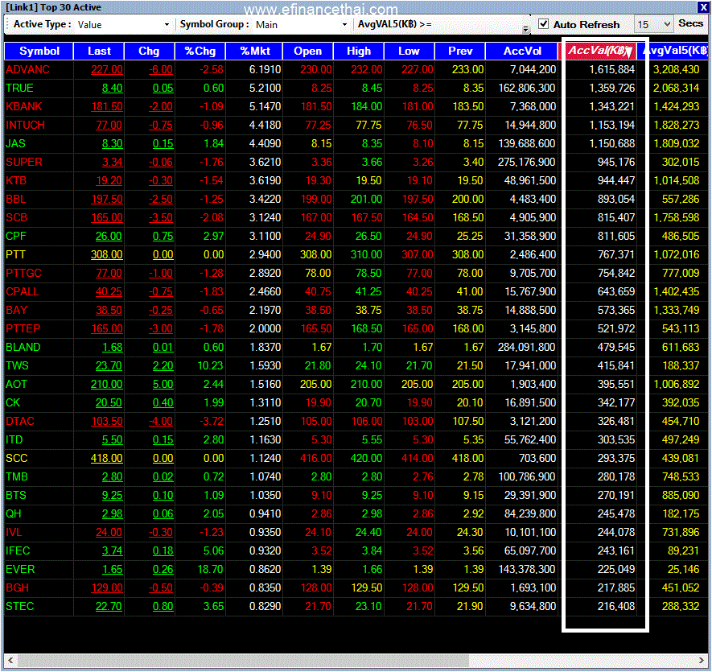The height and width of the screenshot is (672, 712).
Task: Select the BGH symbol
Action: 17,588
